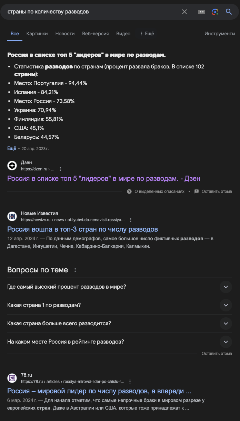Click the question mark icon for О выделенных описаниях
240x421 pixels.
click(129, 191)
